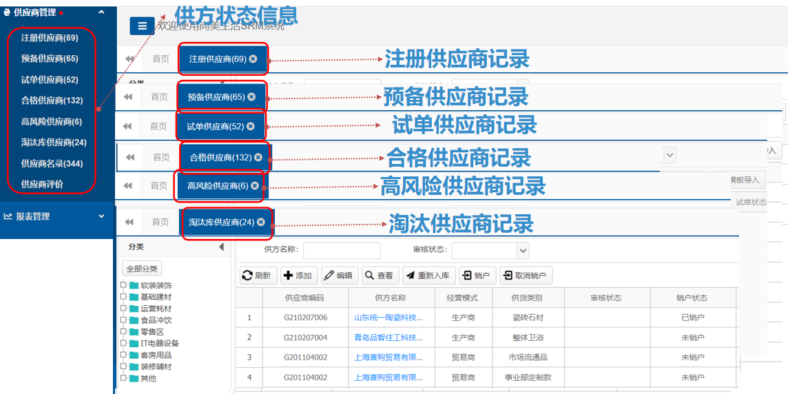Screen dimensions: 790x394
Task: Click the 查看 magnifier button
Action: click(x=380, y=276)
